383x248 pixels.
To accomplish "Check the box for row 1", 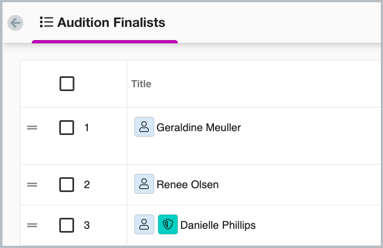I will [x=67, y=127].
